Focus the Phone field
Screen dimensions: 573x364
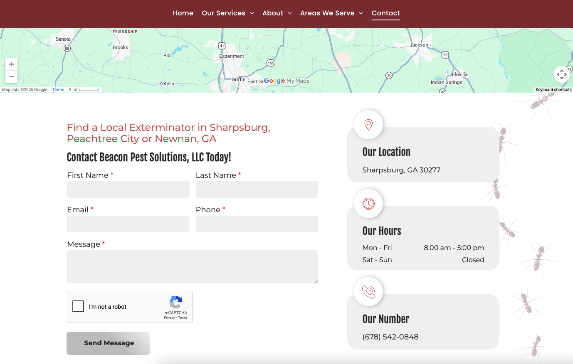click(257, 224)
